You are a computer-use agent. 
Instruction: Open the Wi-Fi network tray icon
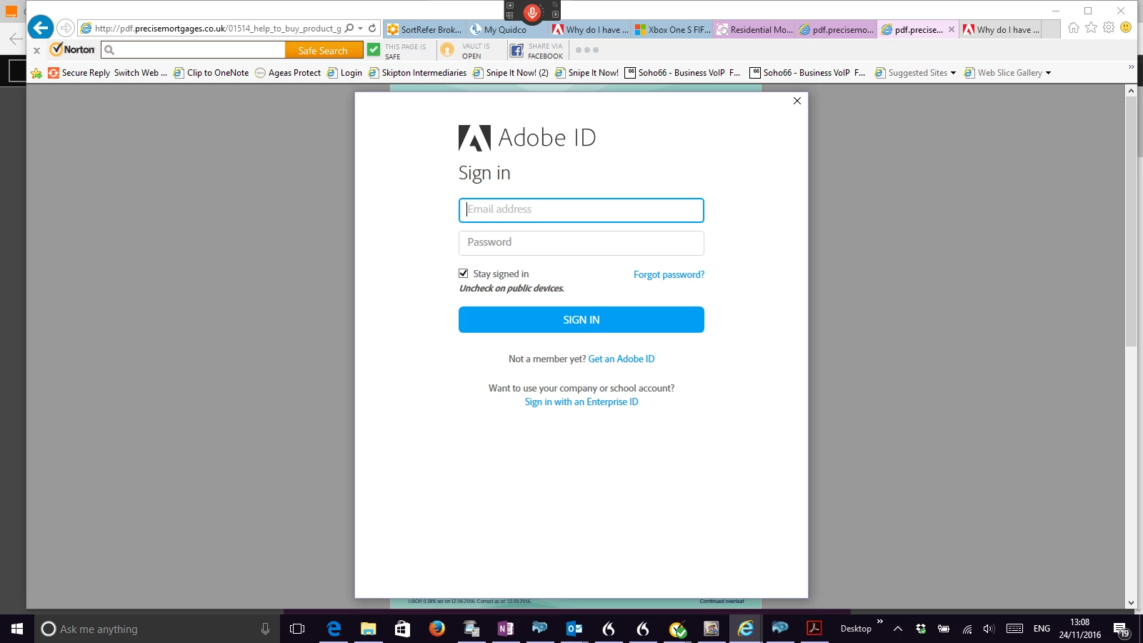coord(967,629)
